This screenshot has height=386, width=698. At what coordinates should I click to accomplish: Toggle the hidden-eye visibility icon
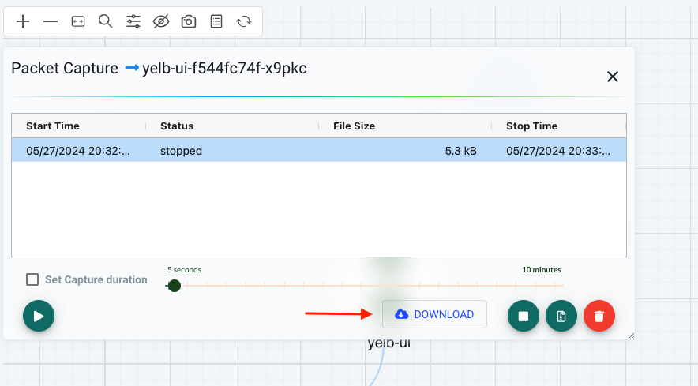(x=161, y=21)
